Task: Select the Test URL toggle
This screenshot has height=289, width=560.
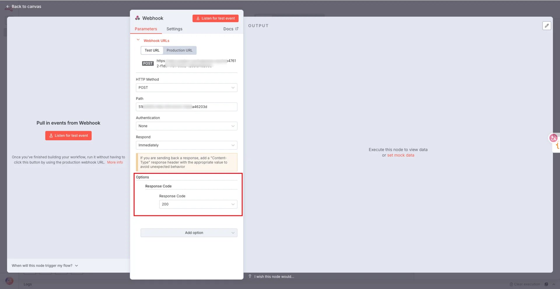Action: pyautogui.click(x=152, y=50)
